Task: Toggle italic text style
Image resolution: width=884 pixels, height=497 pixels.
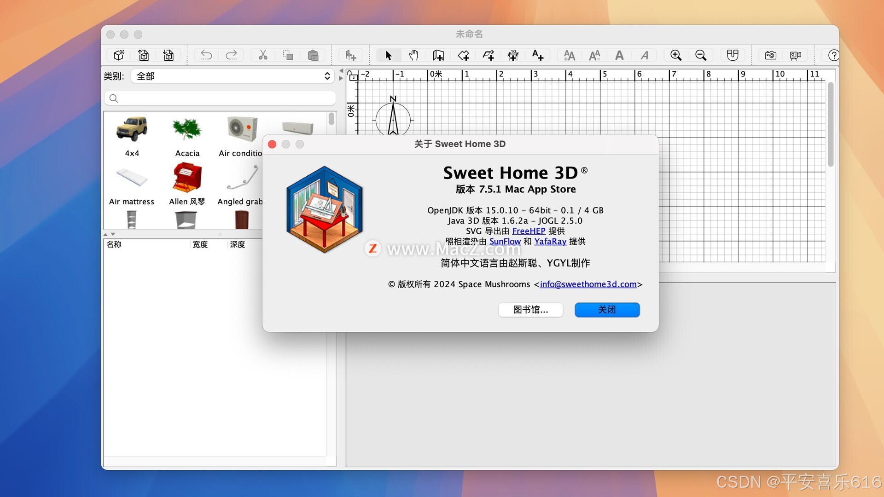Action: [x=645, y=55]
